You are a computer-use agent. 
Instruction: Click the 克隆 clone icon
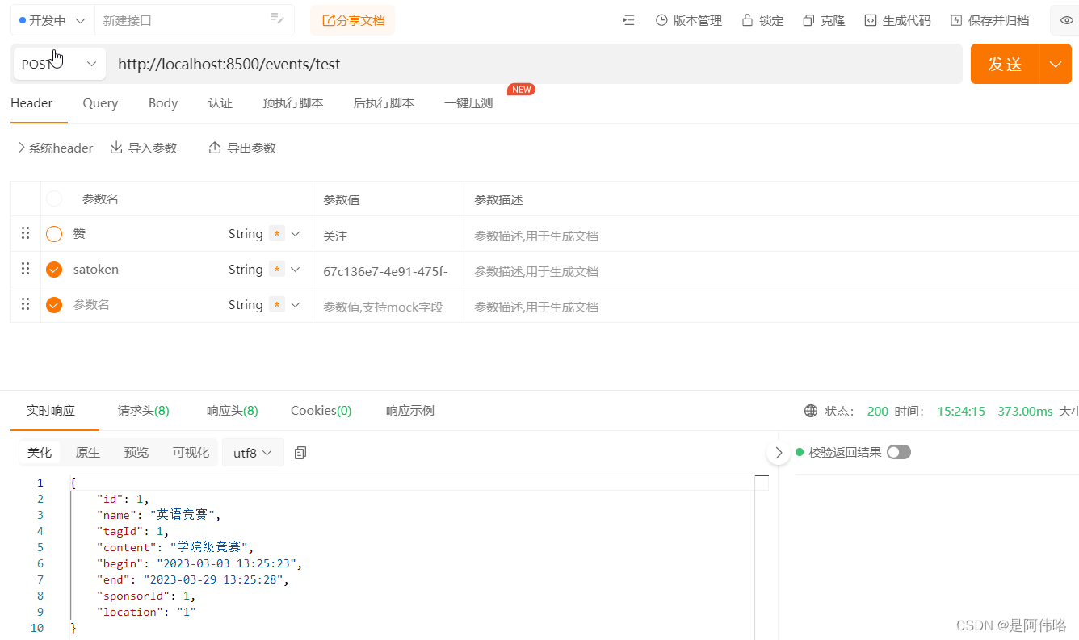tap(823, 19)
